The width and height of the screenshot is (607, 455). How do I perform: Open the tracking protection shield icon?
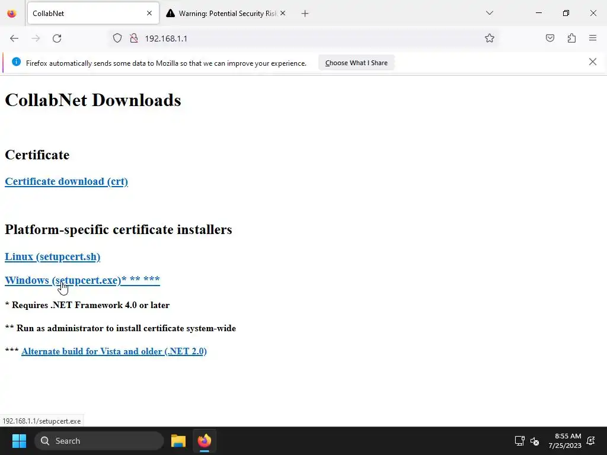pyautogui.click(x=117, y=38)
